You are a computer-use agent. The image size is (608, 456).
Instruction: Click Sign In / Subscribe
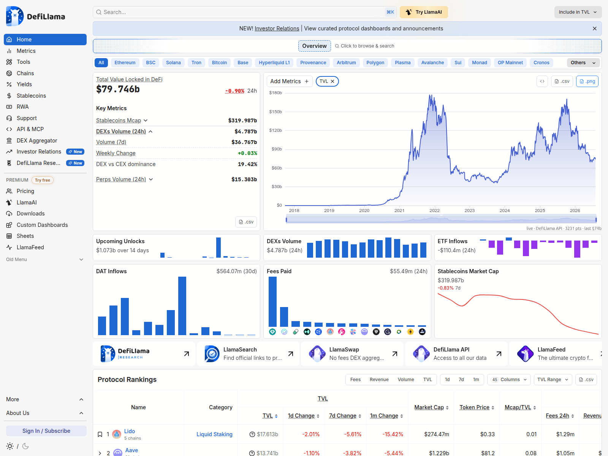point(46,431)
